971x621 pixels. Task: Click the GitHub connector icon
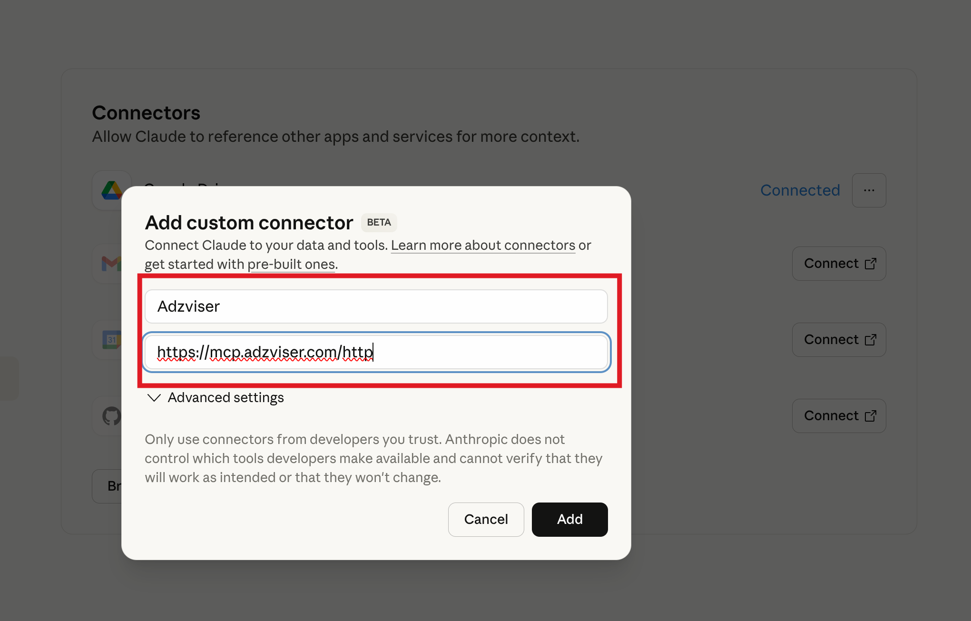pos(112,415)
